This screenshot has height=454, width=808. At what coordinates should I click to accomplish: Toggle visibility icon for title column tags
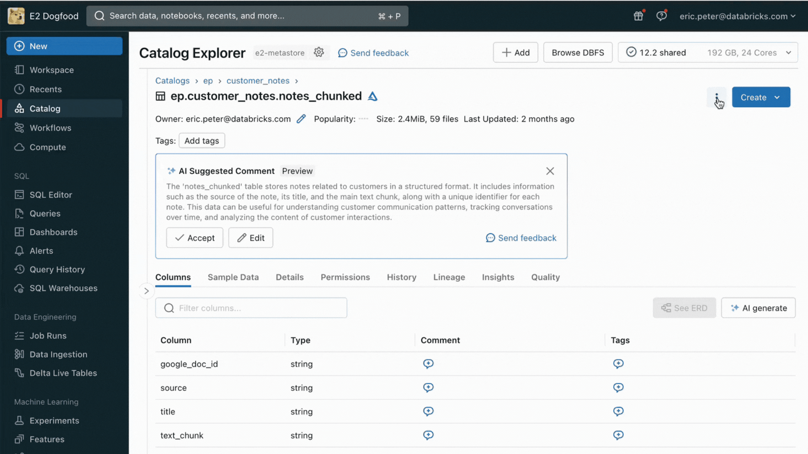click(x=618, y=411)
